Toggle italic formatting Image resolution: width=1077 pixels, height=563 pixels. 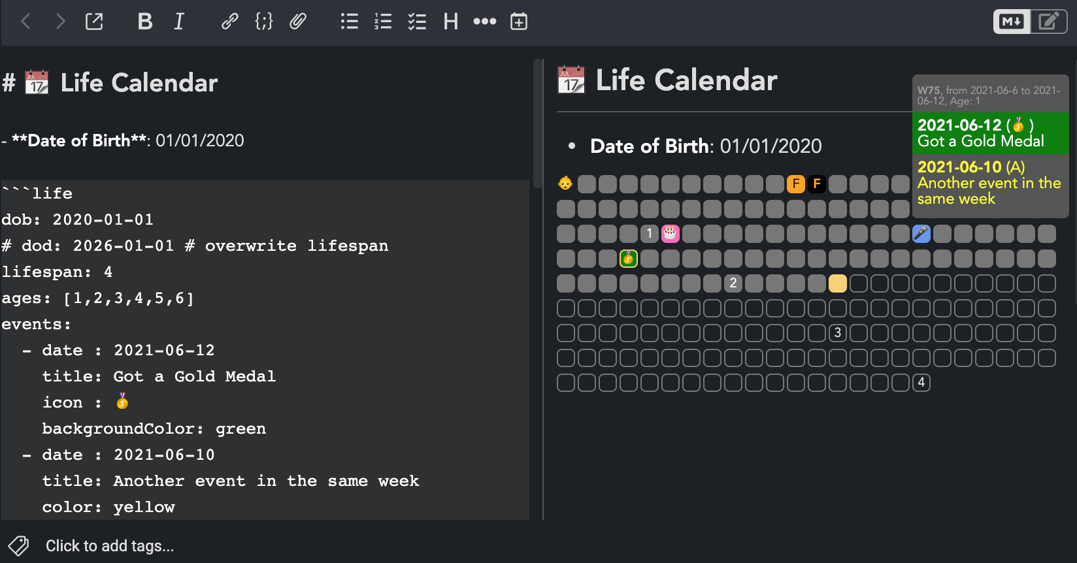(179, 22)
